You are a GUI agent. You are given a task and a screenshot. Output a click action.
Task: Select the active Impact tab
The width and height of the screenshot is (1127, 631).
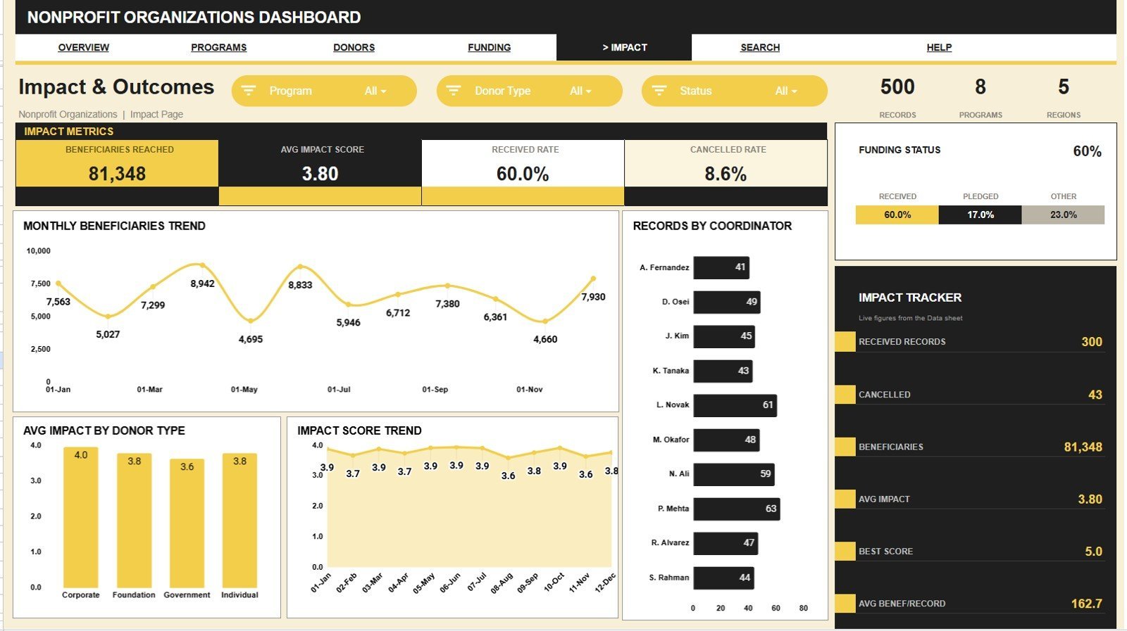click(624, 47)
